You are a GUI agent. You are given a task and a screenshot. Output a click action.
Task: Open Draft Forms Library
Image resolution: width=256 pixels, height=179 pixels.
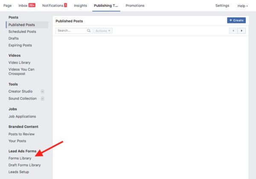point(24,165)
